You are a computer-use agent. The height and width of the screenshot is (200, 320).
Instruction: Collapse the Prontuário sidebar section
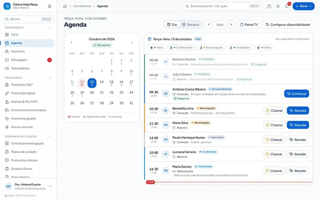(50, 78)
